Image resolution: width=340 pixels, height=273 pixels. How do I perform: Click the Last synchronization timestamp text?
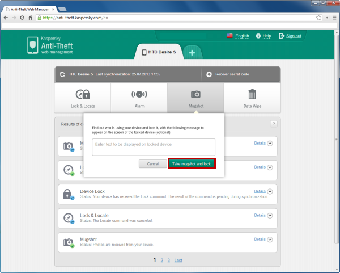point(128,74)
